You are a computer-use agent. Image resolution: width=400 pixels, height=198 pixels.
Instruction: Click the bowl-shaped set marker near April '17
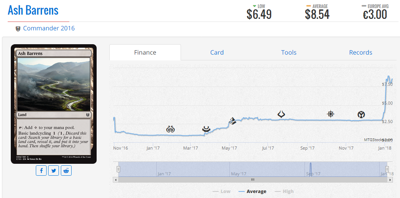click(x=206, y=129)
